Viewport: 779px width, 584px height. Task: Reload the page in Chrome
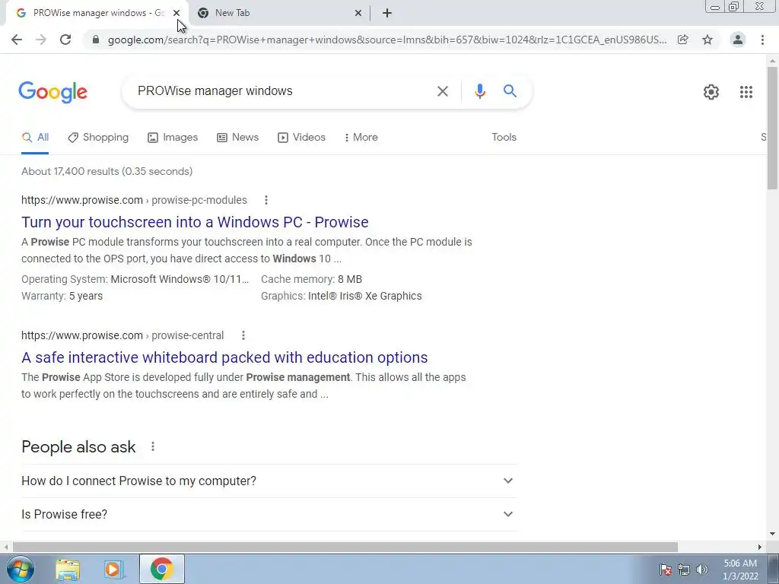[x=65, y=40]
